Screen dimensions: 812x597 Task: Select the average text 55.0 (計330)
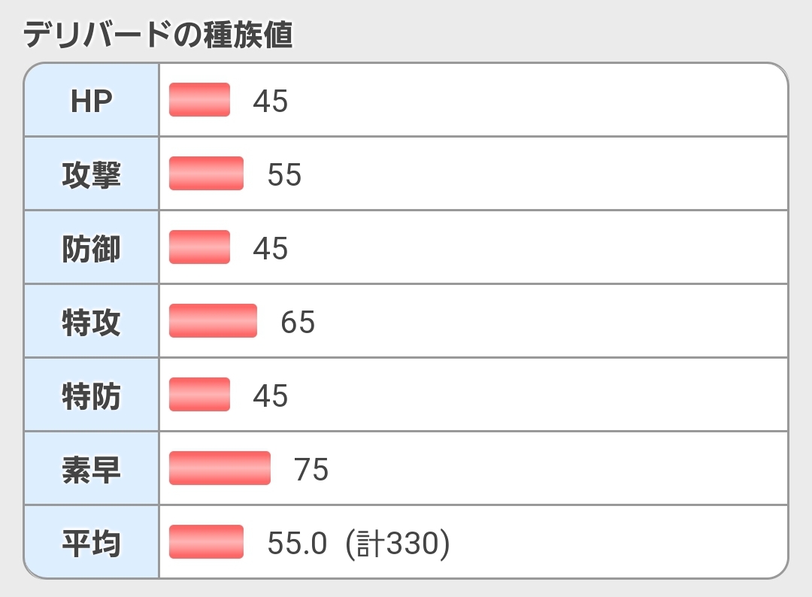(358, 543)
